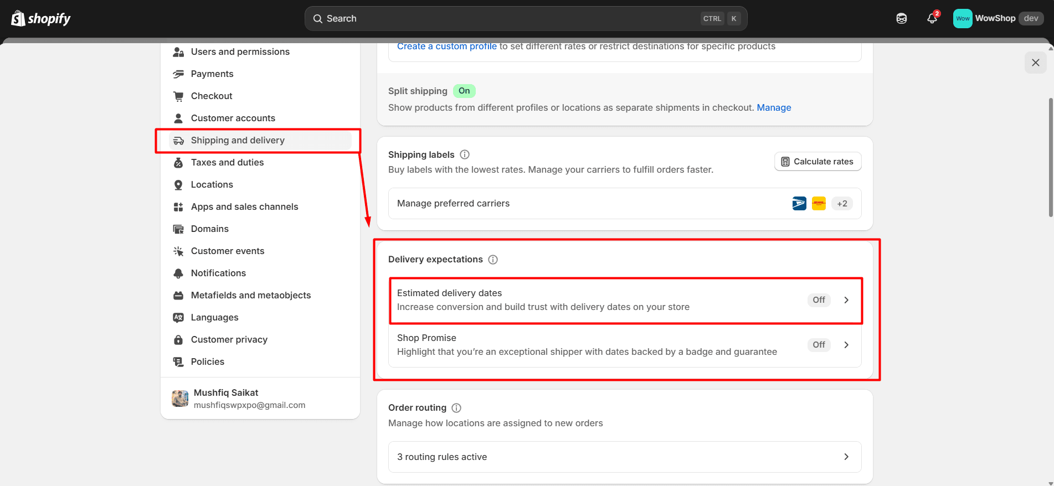Click the Delivery expectations info icon
1054x486 pixels.
pos(493,260)
